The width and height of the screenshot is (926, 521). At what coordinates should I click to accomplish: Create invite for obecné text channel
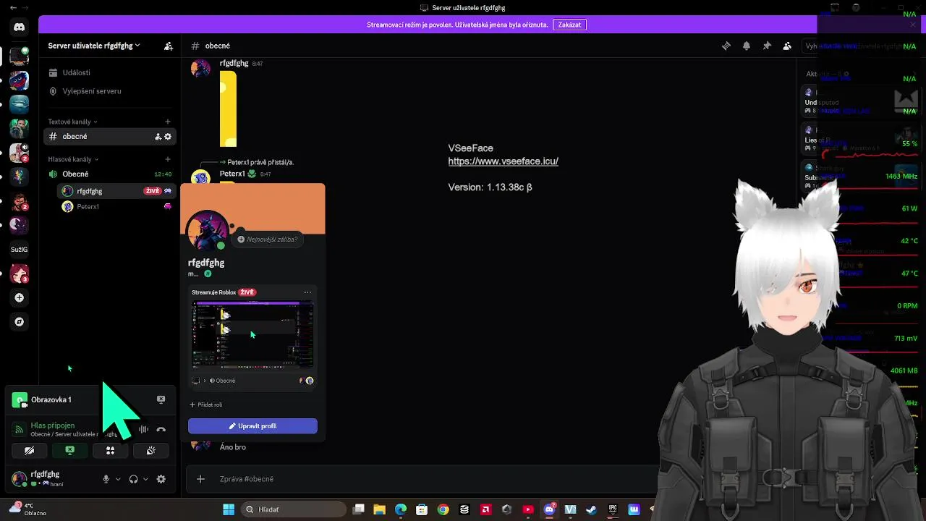point(158,137)
